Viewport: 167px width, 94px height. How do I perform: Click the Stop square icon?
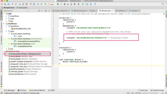pyautogui.click(x=75, y=4)
